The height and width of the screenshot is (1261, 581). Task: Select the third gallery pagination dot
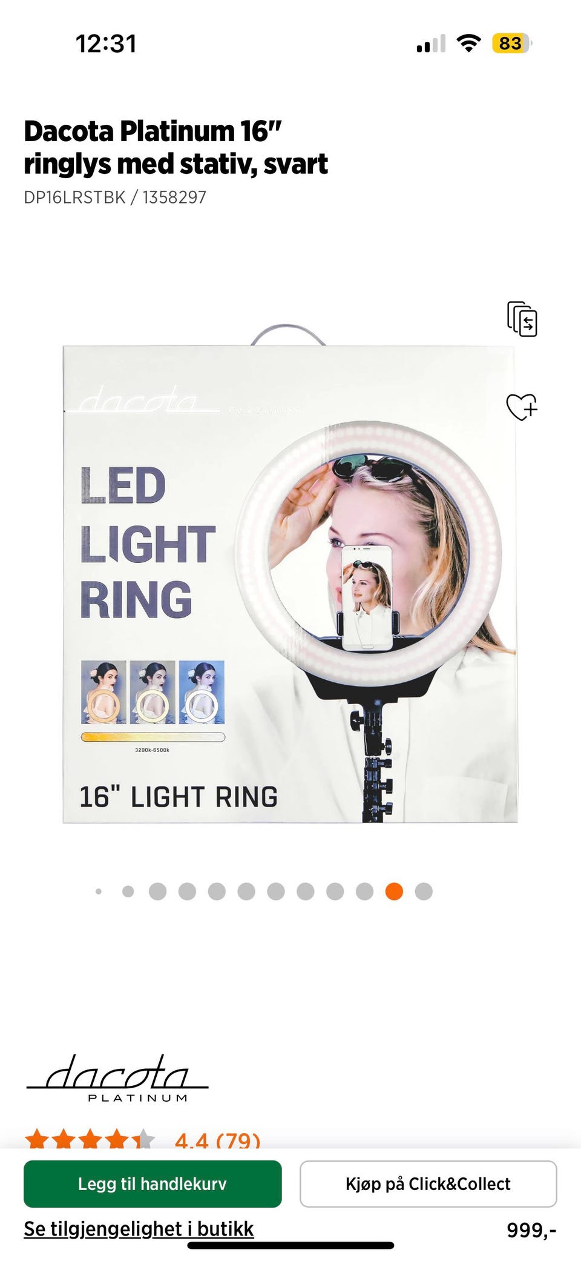157,891
